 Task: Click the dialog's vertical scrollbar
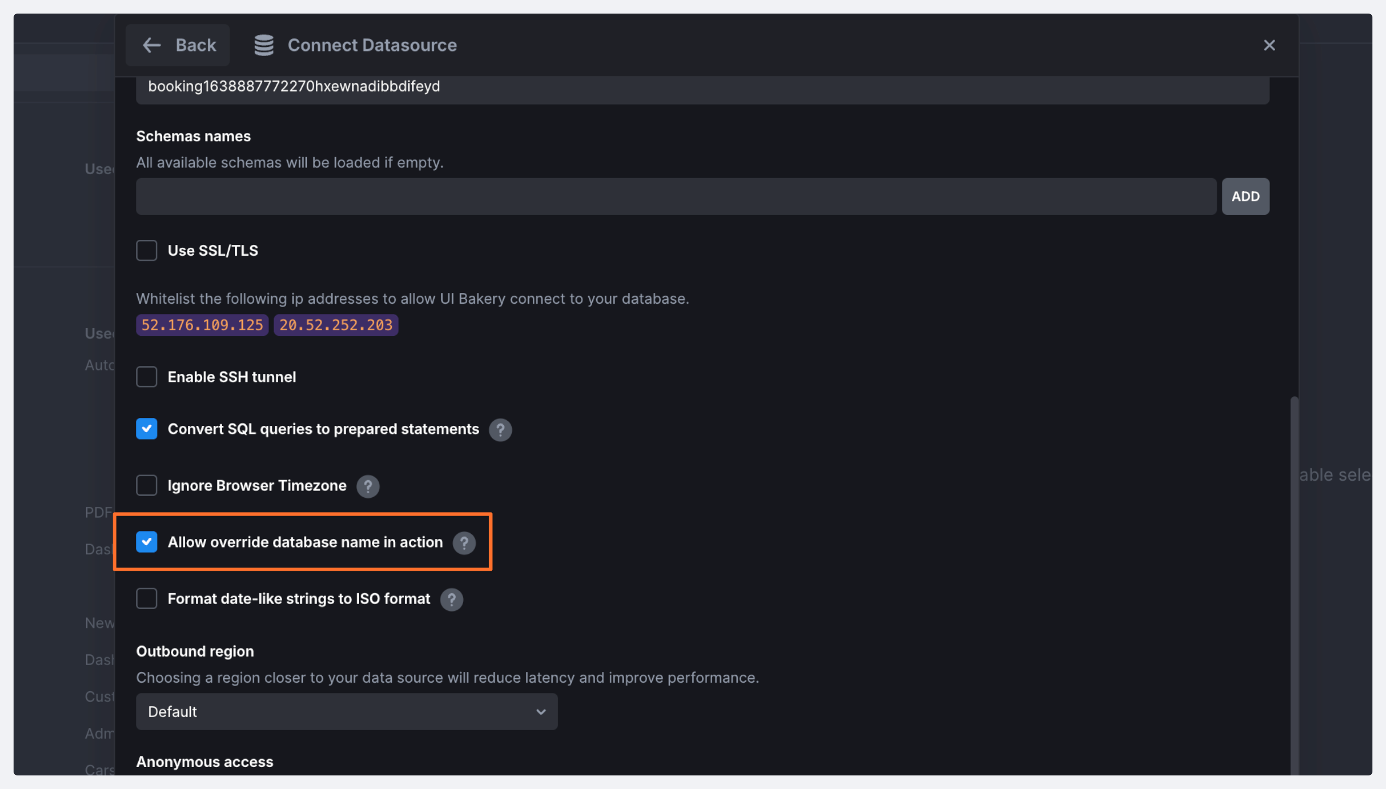[1294, 566]
